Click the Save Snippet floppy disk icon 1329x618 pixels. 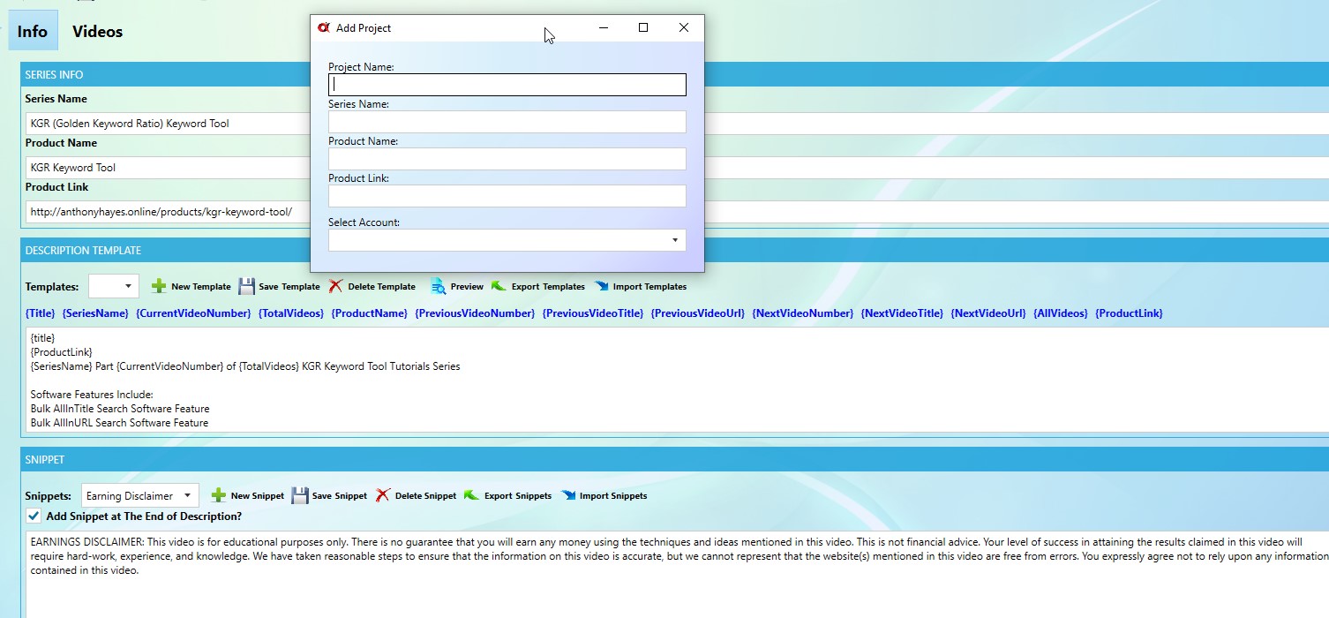(x=300, y=495)
